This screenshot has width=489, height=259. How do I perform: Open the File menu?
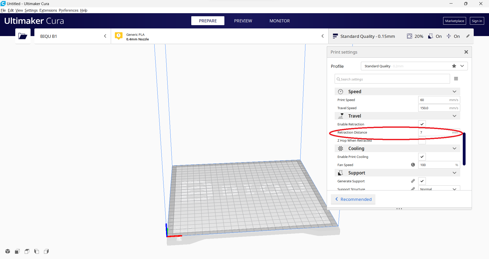3,10
